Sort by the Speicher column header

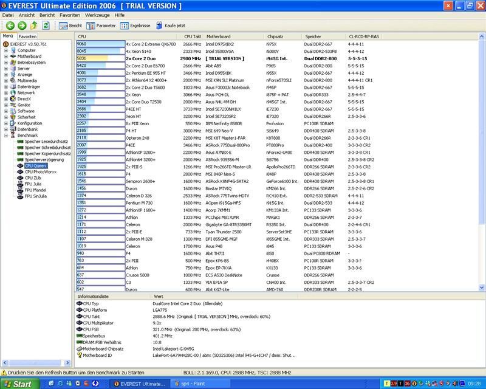point(324,36)
